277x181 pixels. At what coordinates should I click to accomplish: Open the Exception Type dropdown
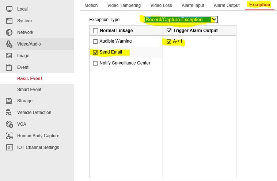[181, 20]
